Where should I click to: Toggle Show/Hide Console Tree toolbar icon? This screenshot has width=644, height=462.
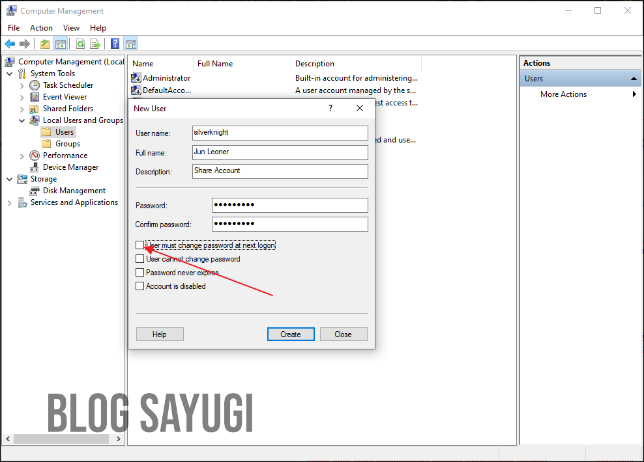(x=61, y=44)
